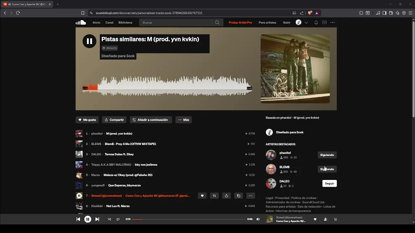The width and height of the screenshot is (415, 233).
Task: Open Para artistas link
Action: (267, 23)
